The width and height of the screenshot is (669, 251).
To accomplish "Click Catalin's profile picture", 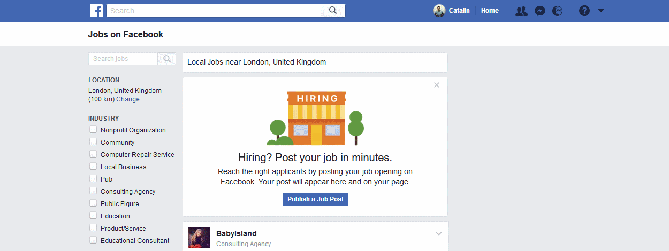I will [x=439, y=11].
